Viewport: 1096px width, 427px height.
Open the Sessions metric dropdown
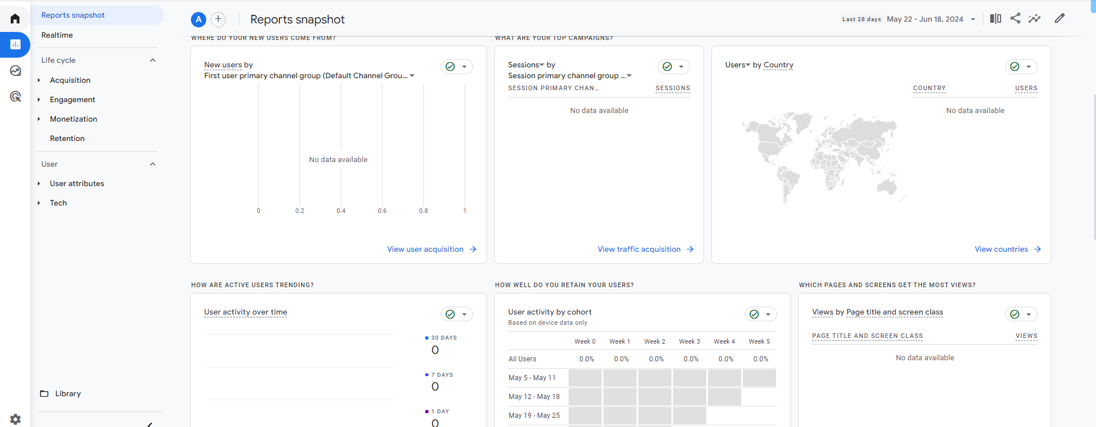536,65
